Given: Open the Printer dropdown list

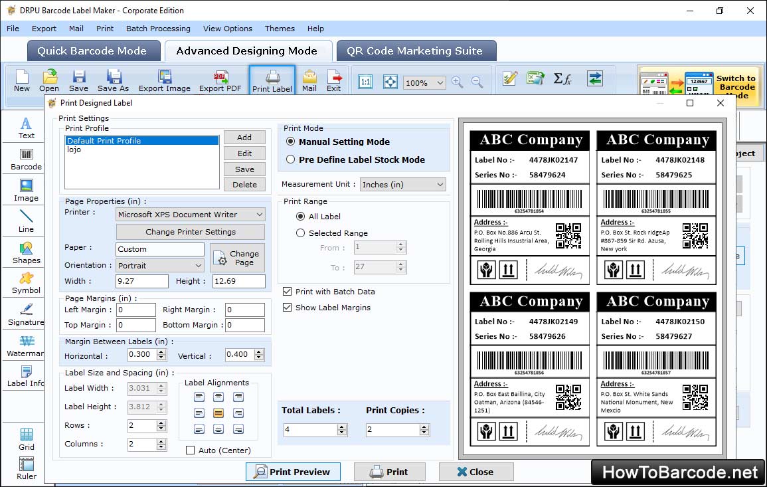Looking at the screenshot, I should 191,215.
